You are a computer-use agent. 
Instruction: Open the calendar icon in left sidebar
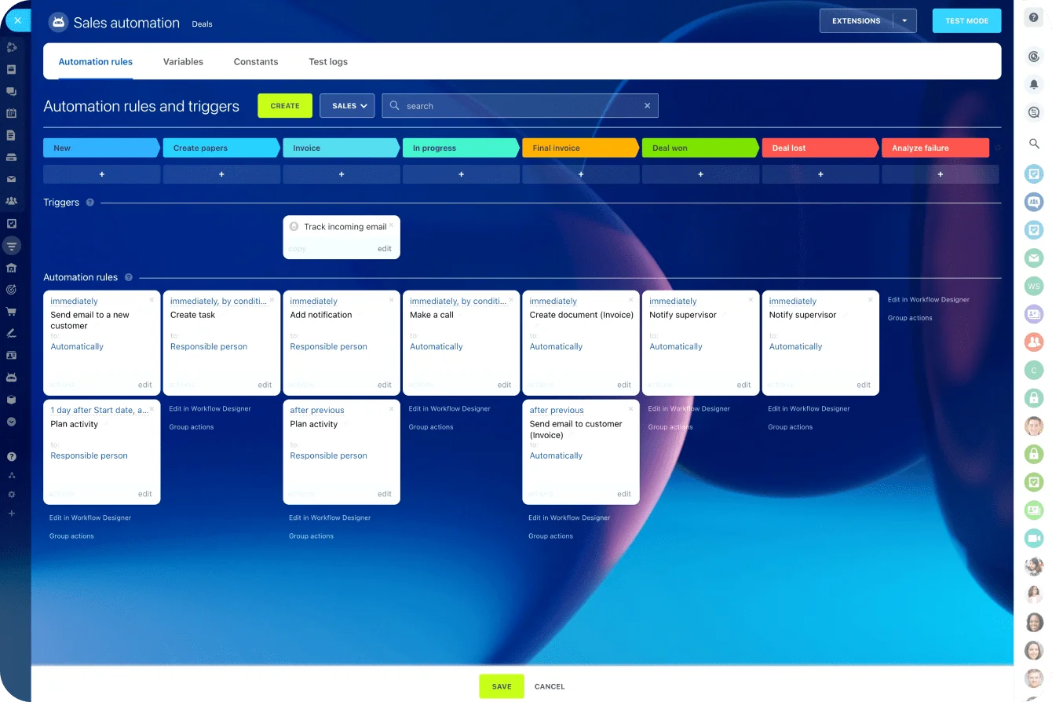[11, 113]
